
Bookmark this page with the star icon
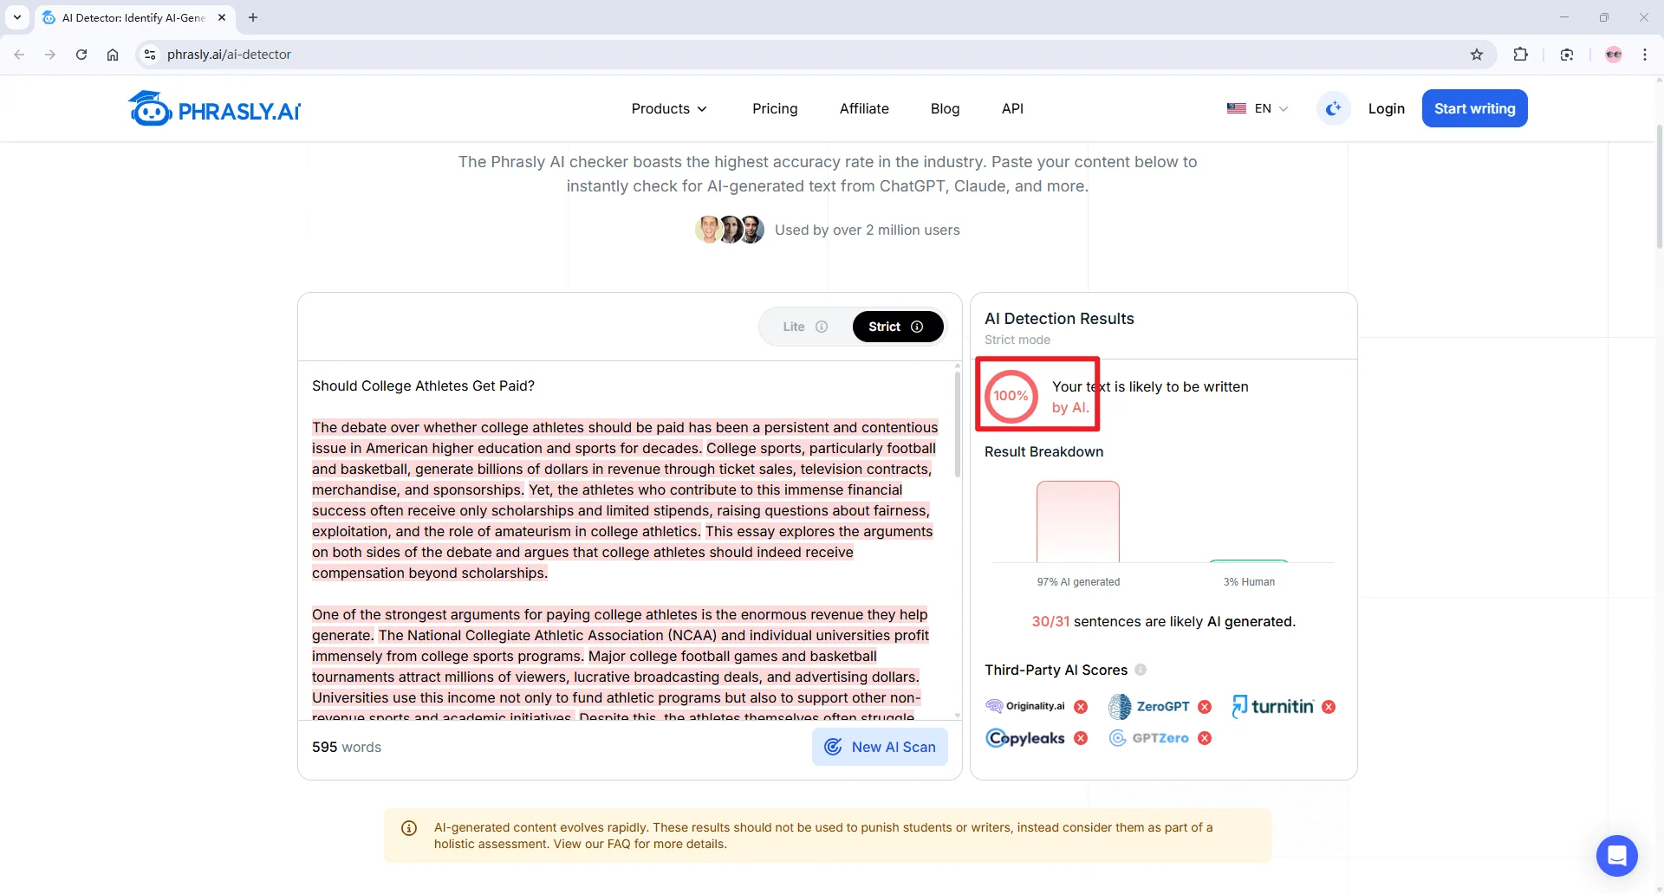point(1477,55)
